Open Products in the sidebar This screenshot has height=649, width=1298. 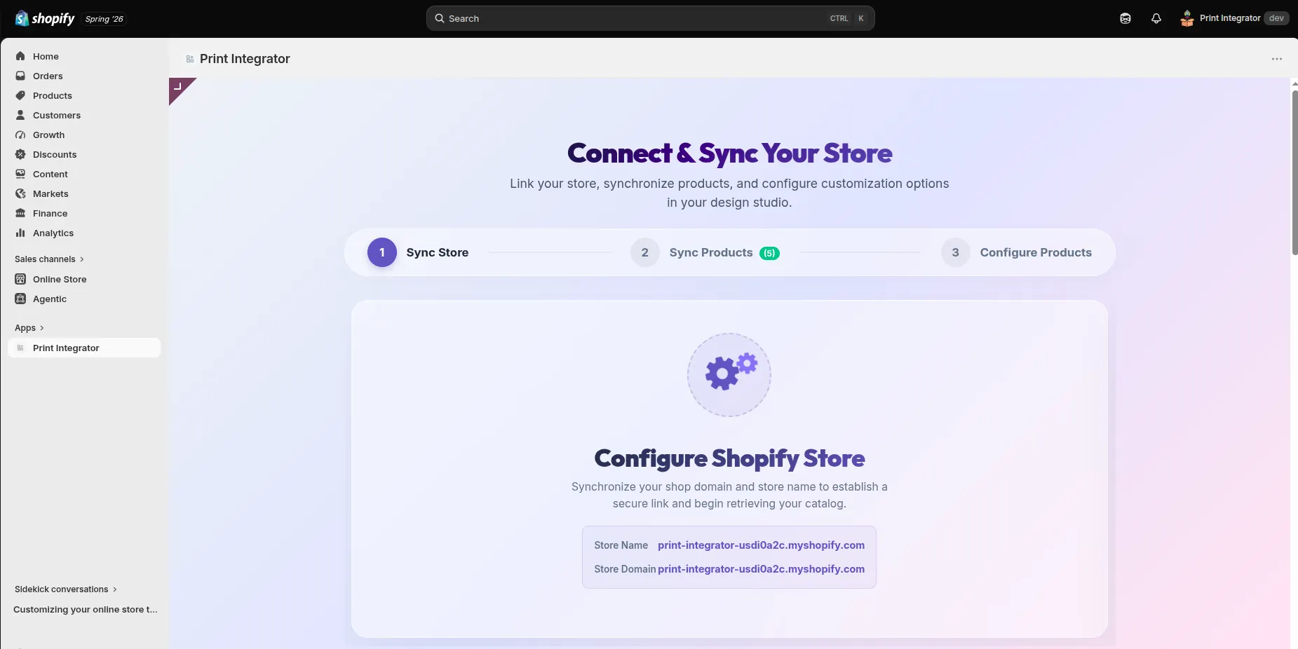tap(84, 95)
